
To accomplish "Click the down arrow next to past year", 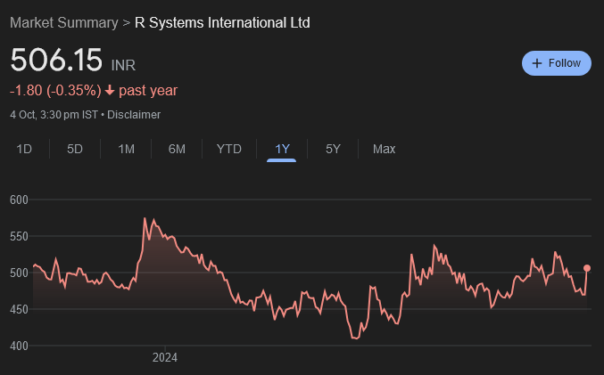I will click(110, 90).
